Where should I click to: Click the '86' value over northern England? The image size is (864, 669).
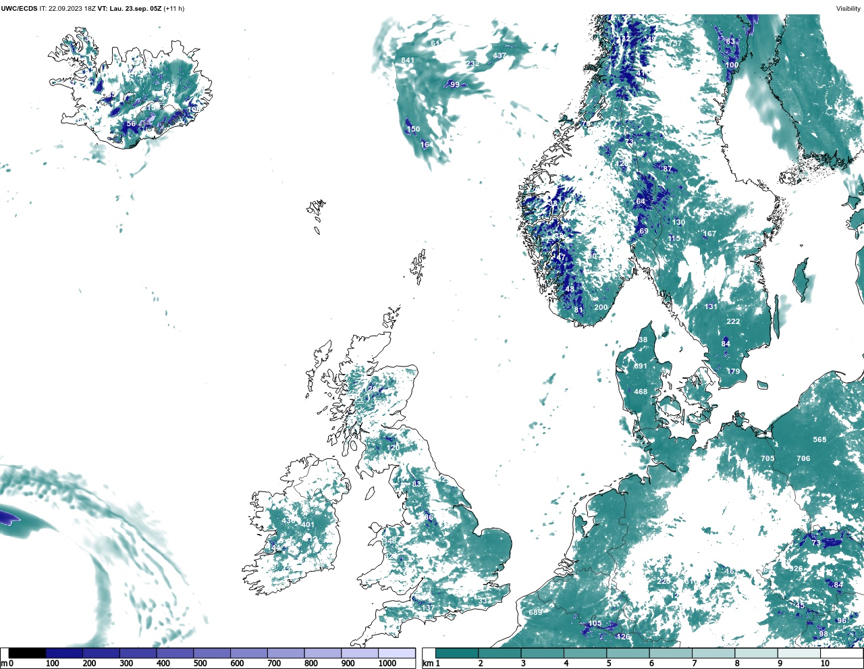[429, 517]
